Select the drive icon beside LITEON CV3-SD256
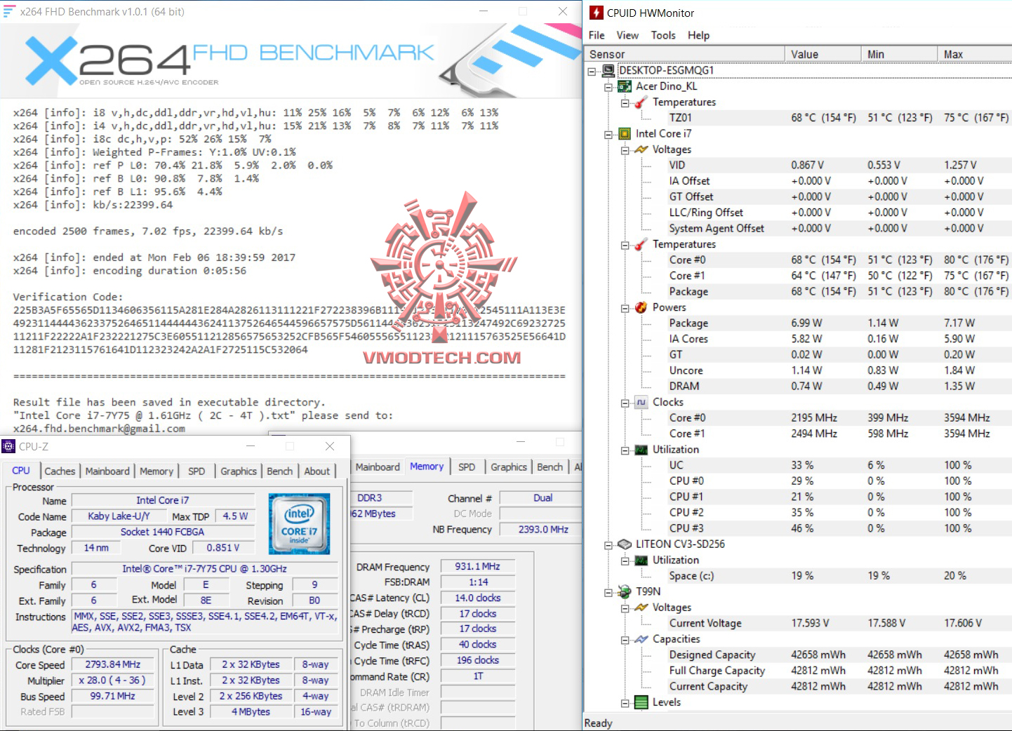The image size is (1012, 731). (625, 544)
